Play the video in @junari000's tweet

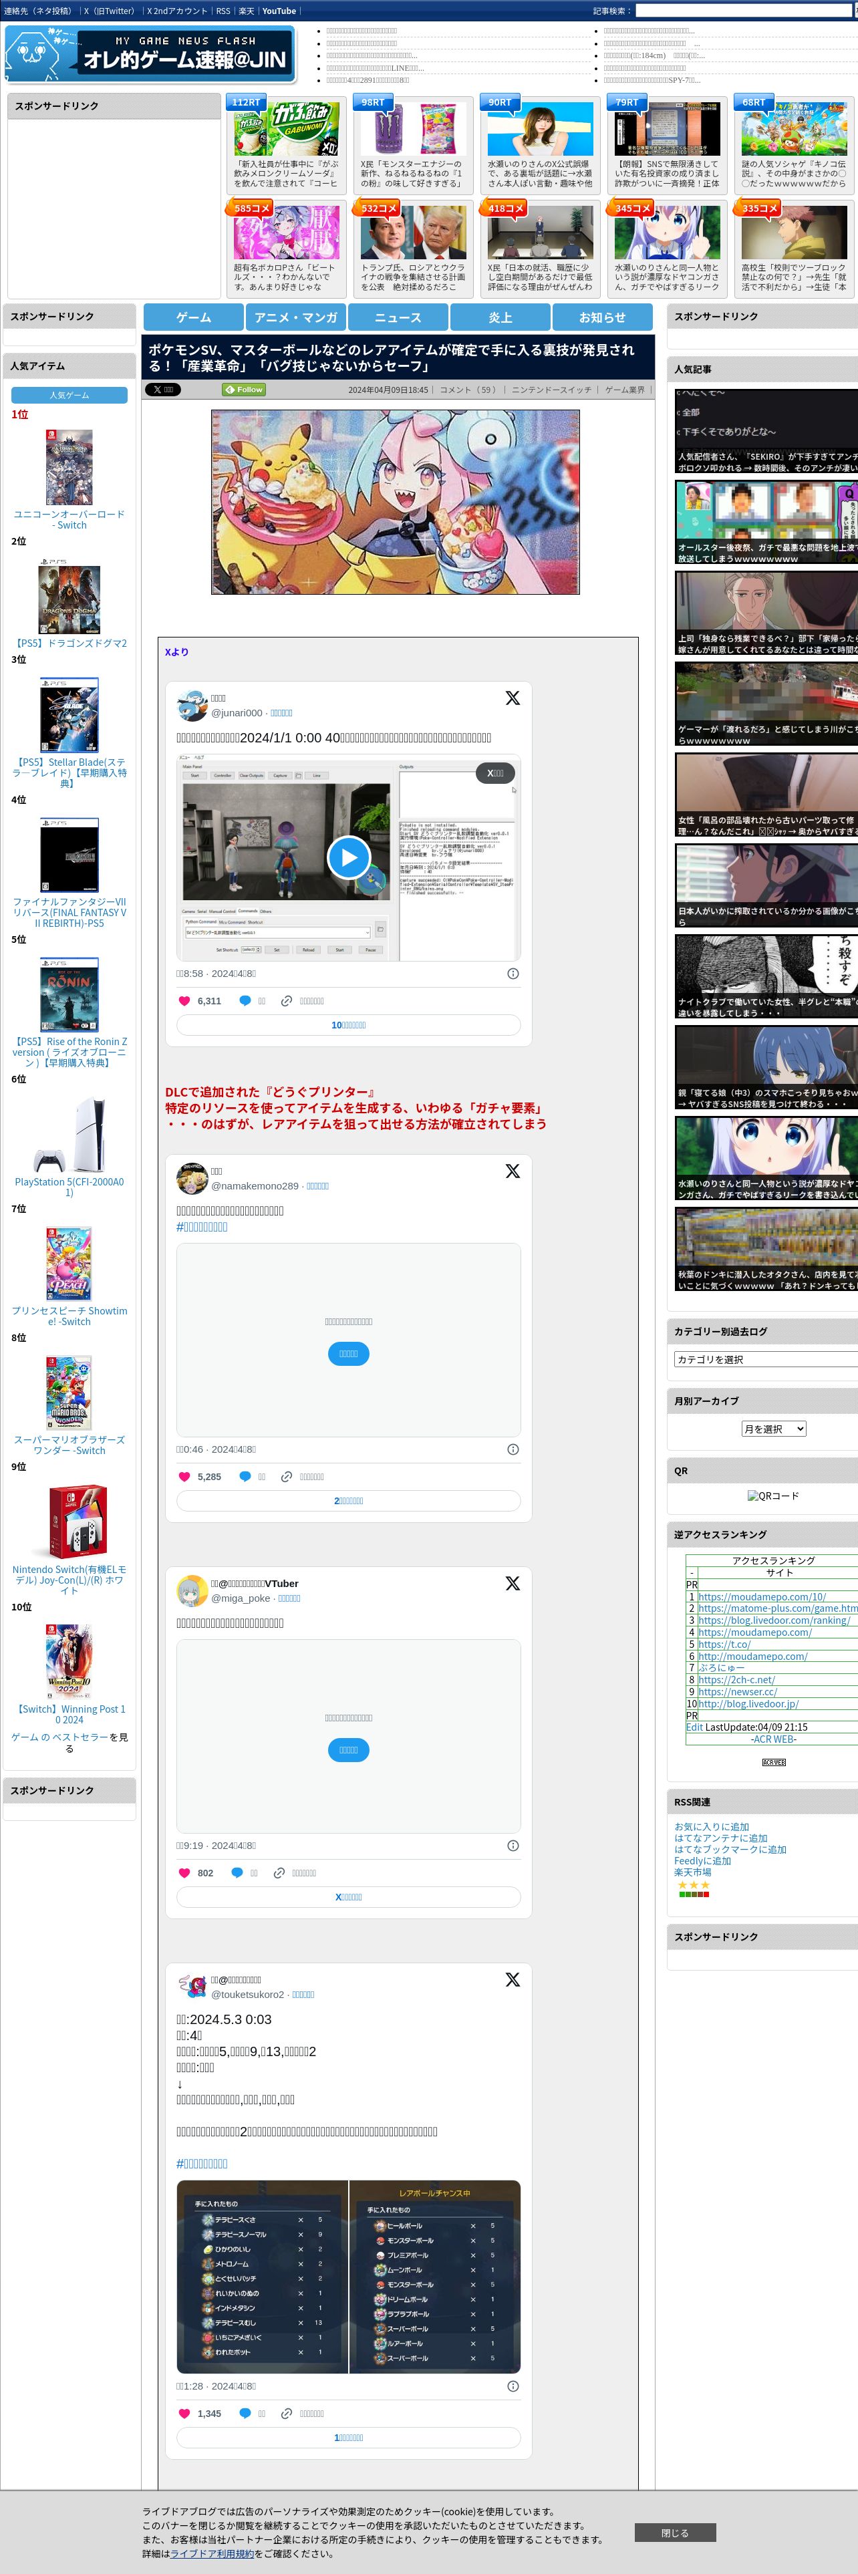(x=349, y=857)
